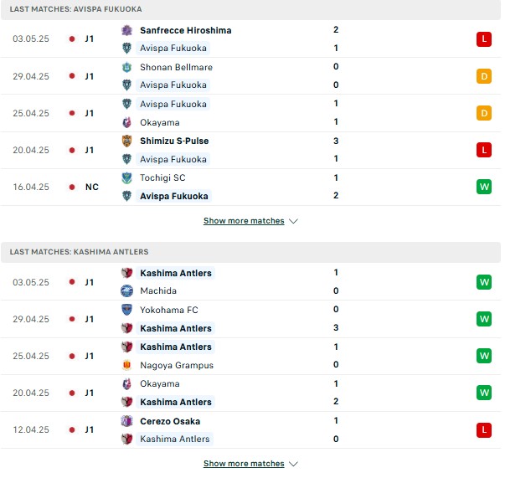Click the green W badge for the Tochigi SC match
Screen dimensions: 505x478
(484, 187)
